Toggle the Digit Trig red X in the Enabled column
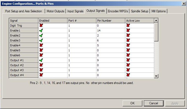Screen dimensions: 187x109 [x=41, y=26]
